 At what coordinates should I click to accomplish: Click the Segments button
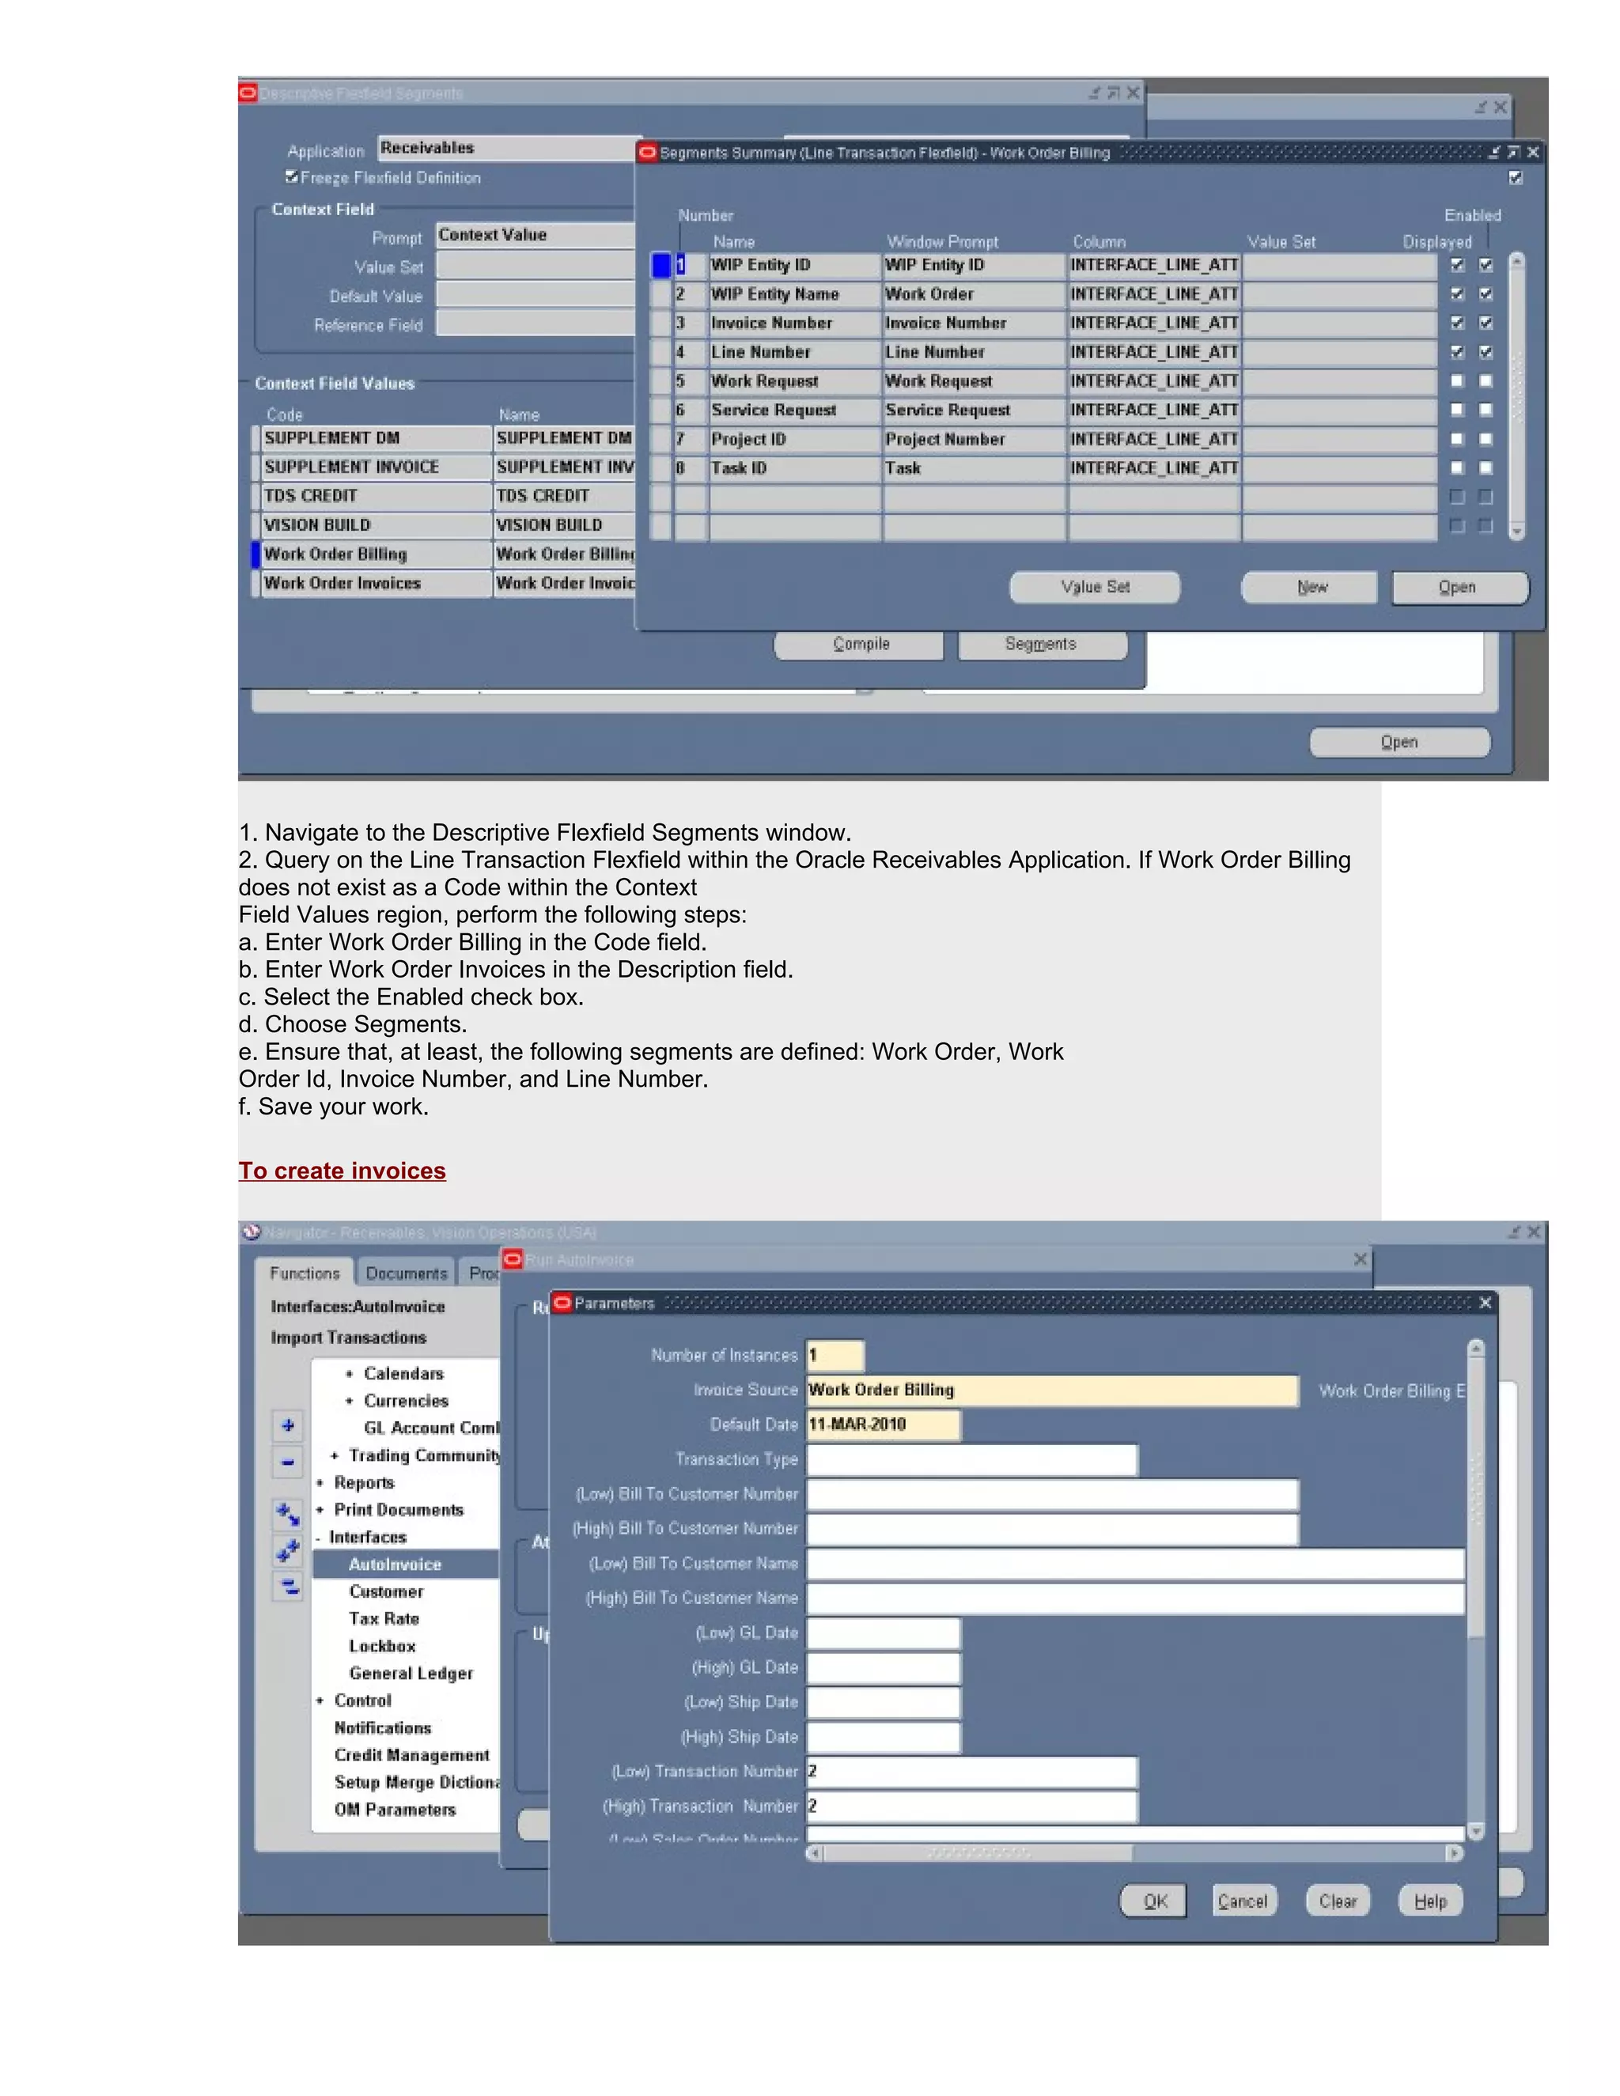1041,644
